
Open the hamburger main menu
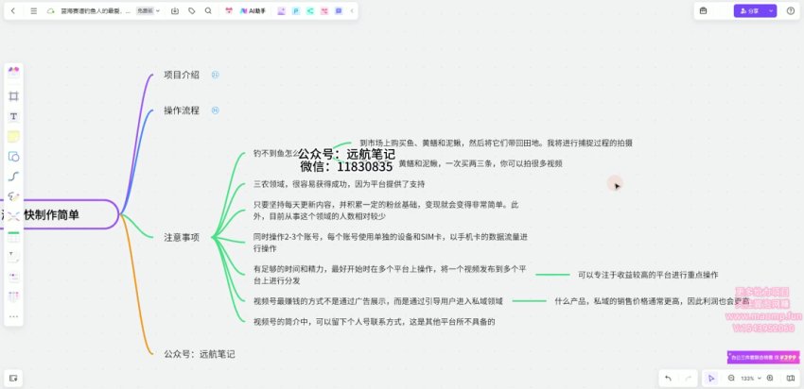(x=34, y=10)
